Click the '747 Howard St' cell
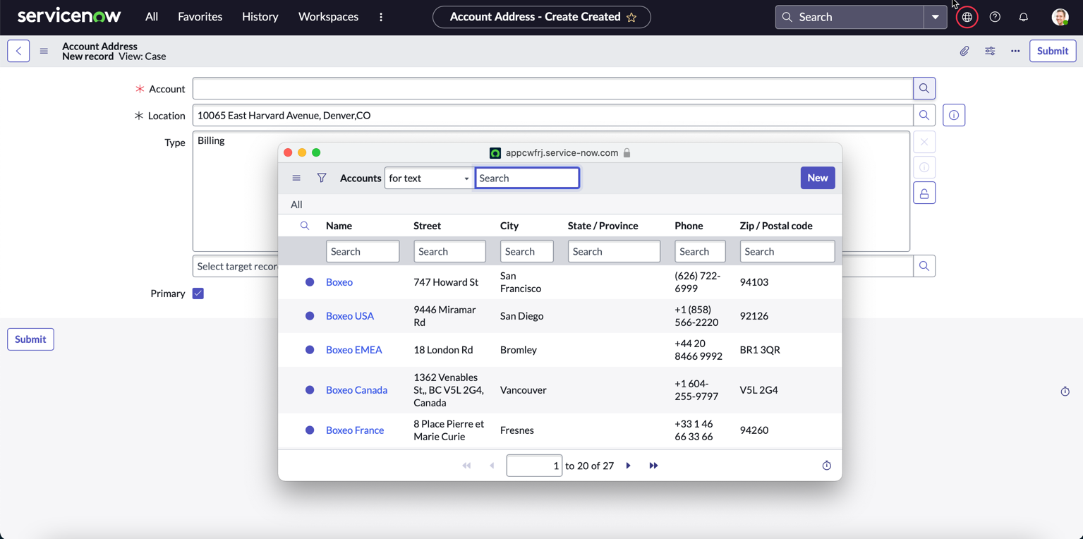 446,282
